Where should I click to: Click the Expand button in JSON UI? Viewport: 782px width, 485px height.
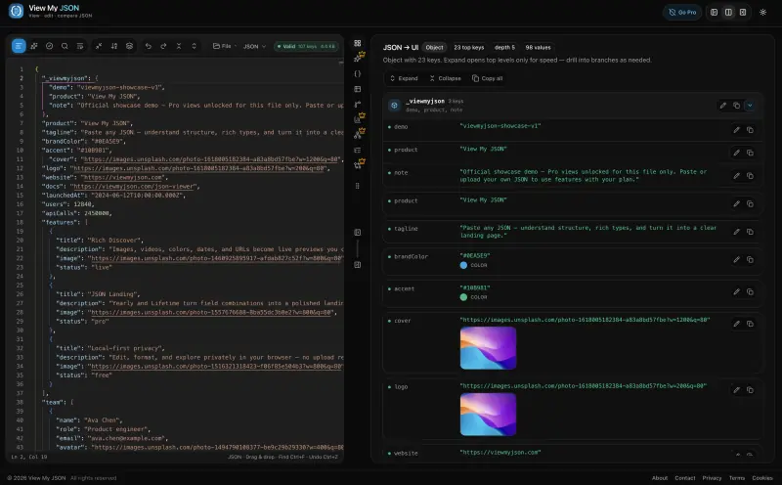click(404, 78)
